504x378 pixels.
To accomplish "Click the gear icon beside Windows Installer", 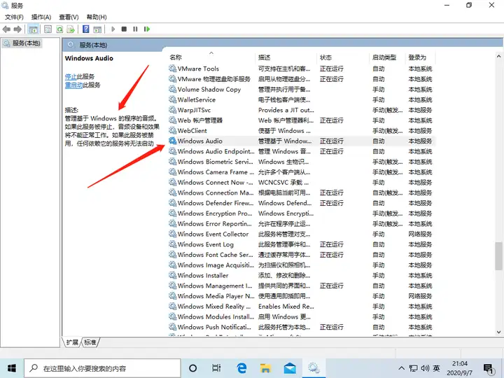I will 173,275.
